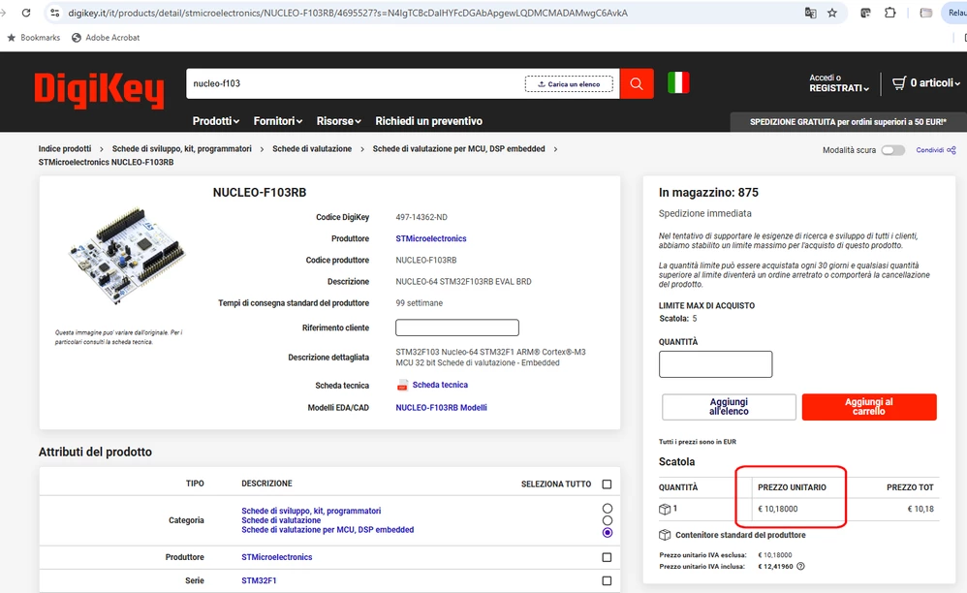Open the Scheda tecnica PDF icon
The image size is (967, 593).
(x=402, y=386)
